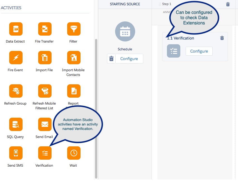Image resolution: width=238 pixels, height=185 pixels.
Task: Delete the Schedule starting source with trash icon
Action: (x=111, y=59)
